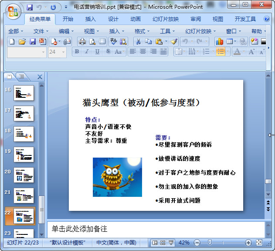Toggle Bold formatting
Screen dimensions: 275x251
77,52
